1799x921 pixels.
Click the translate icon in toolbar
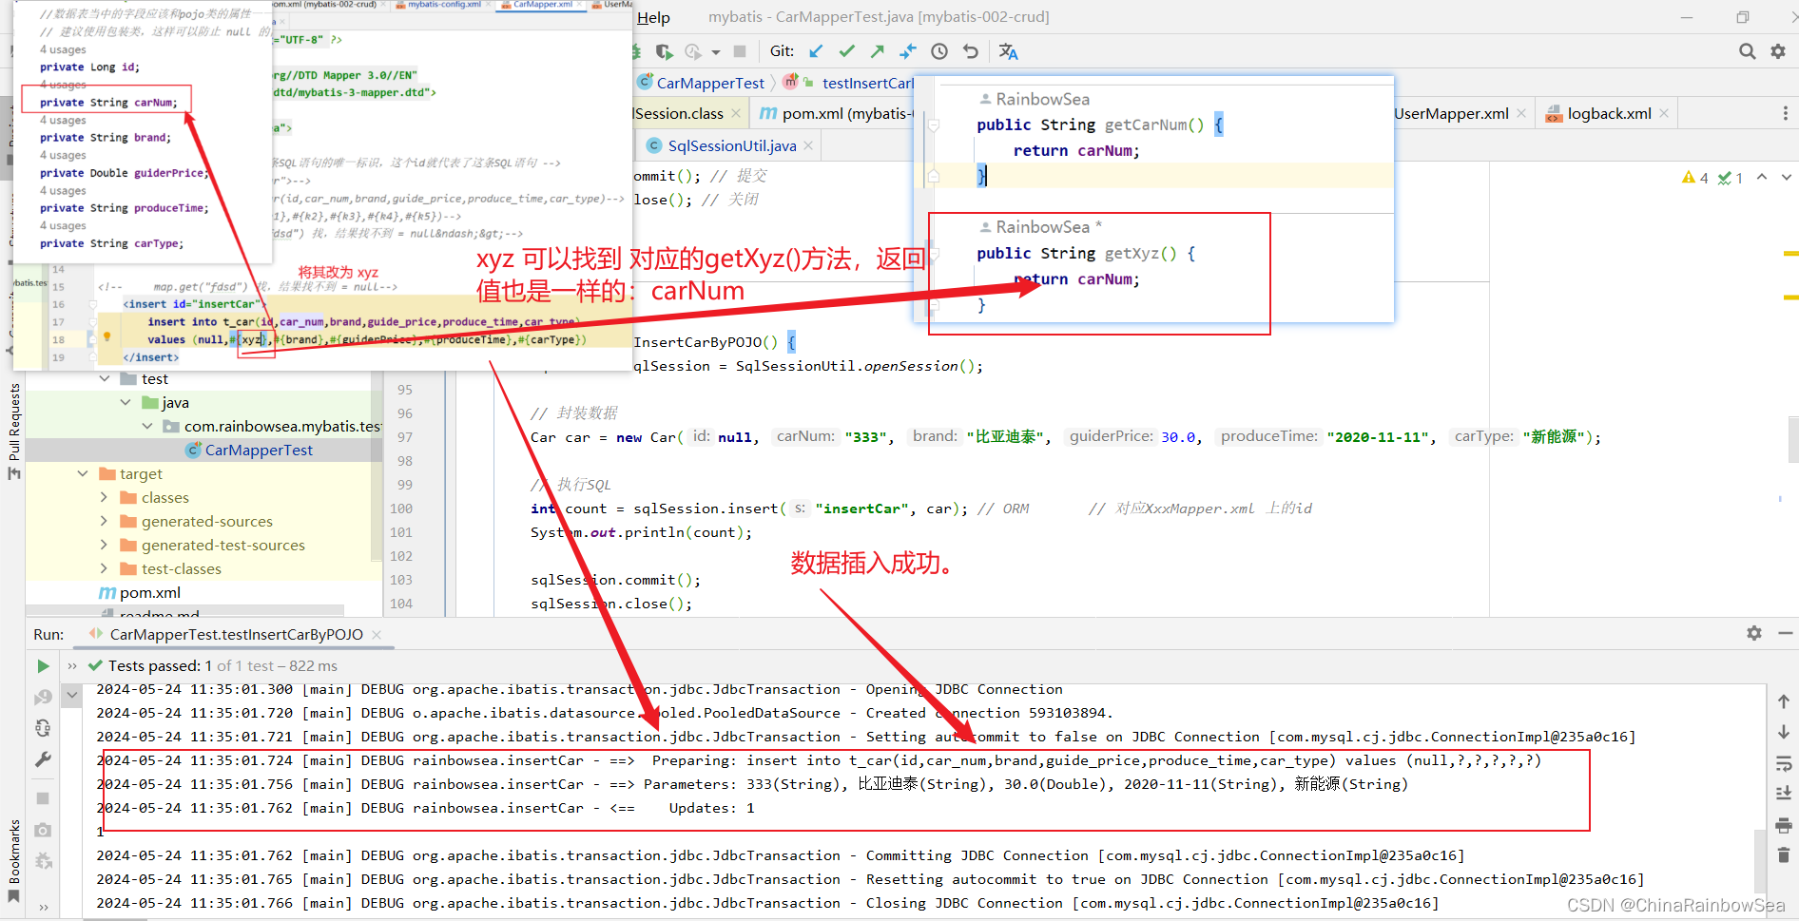click(x=1009, y=51)
